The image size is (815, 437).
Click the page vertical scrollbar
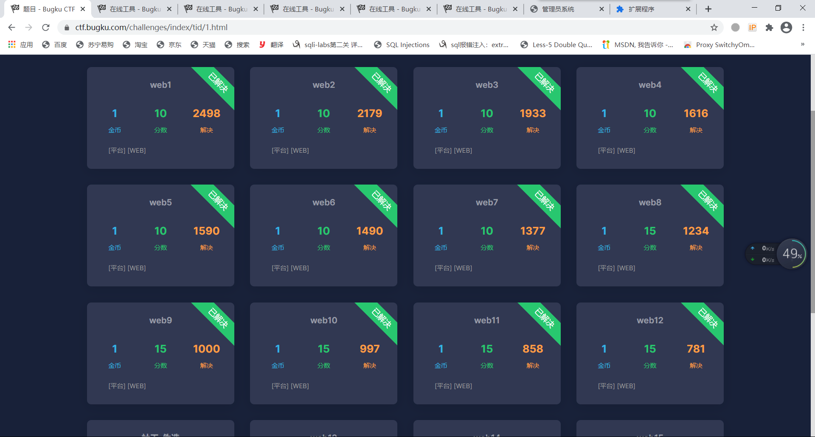point(812,212)
